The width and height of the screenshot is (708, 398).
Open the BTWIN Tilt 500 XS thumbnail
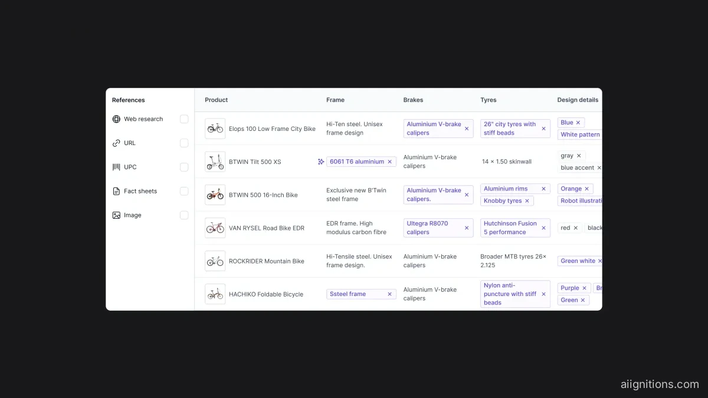click(215, 162)
